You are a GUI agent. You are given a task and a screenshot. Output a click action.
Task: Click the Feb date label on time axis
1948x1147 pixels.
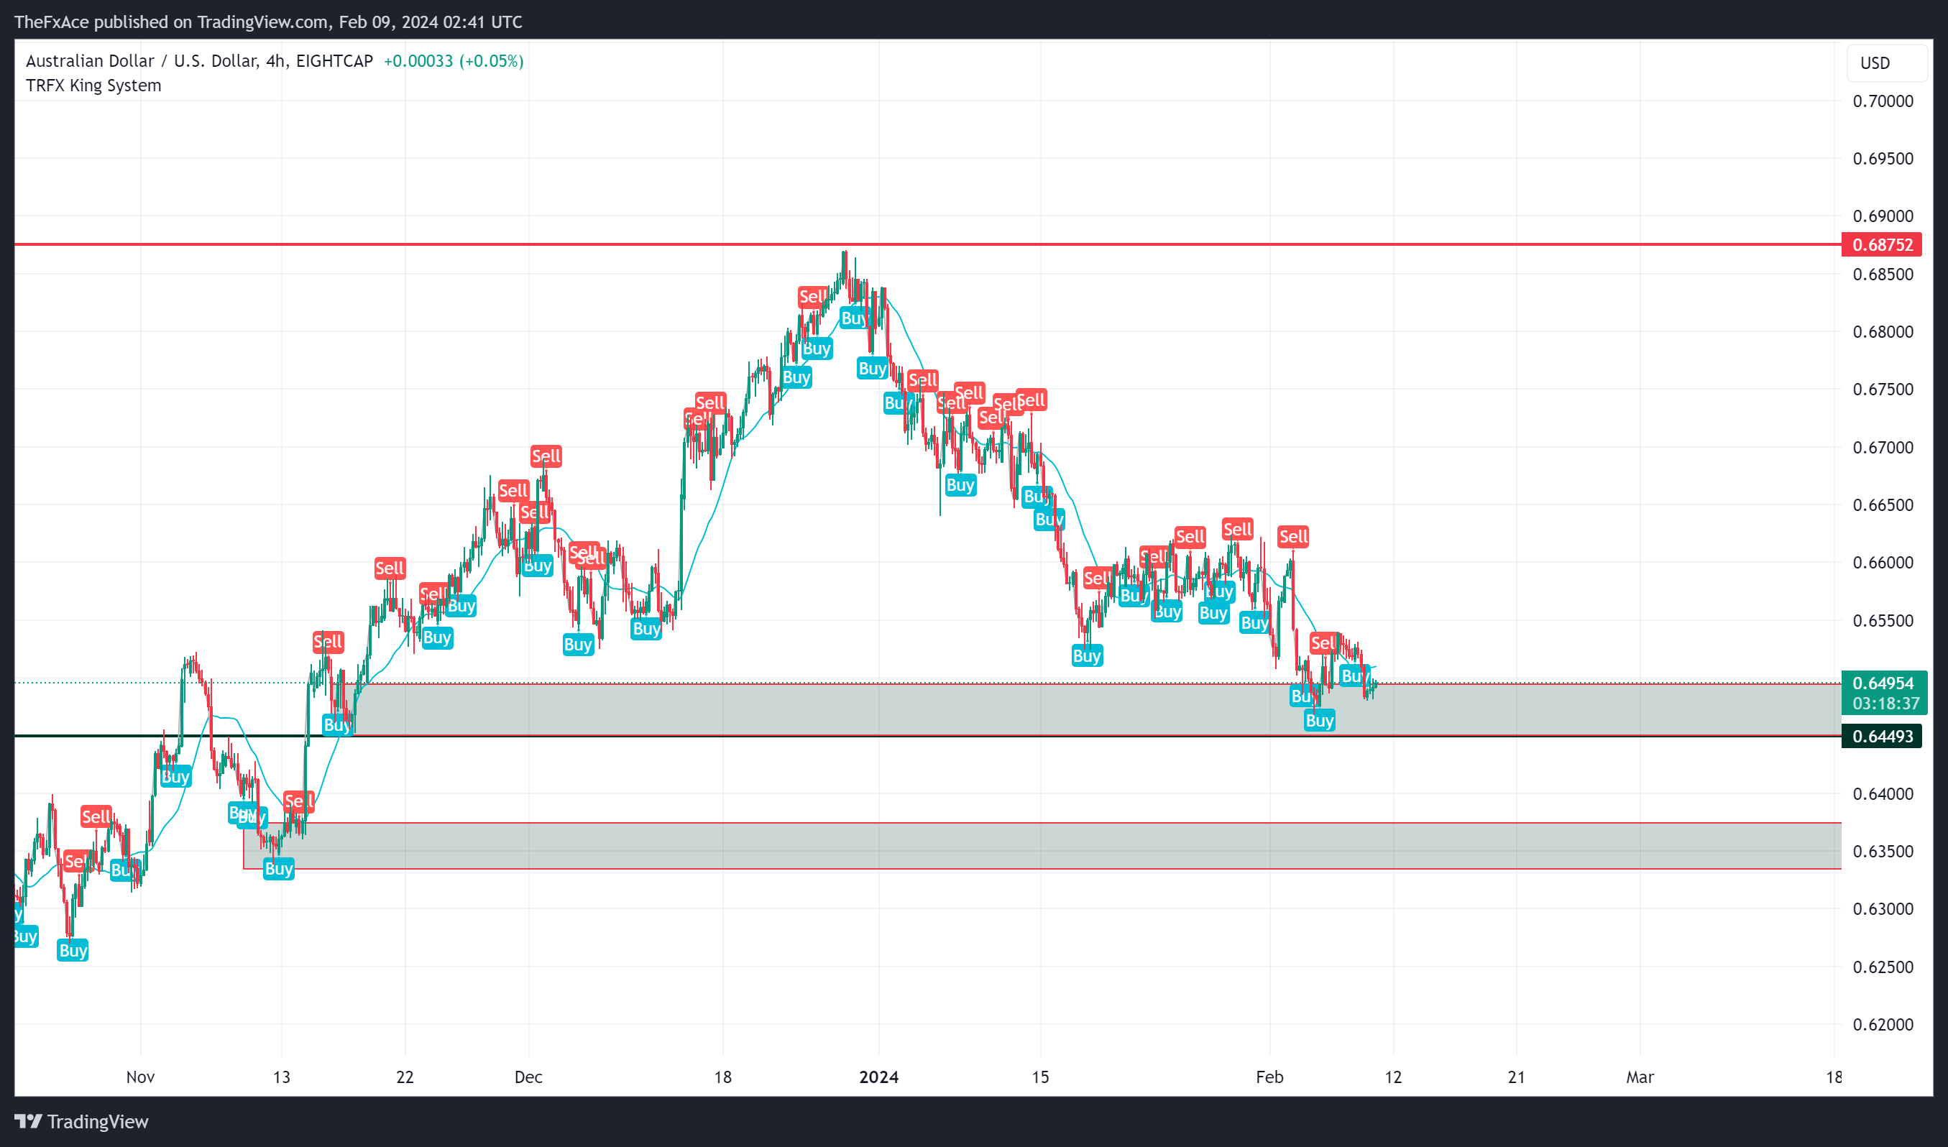click(1269, 1077)
